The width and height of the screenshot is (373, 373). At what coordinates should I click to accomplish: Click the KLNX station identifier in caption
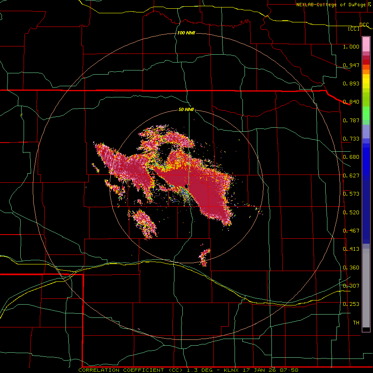pos(231,370)
